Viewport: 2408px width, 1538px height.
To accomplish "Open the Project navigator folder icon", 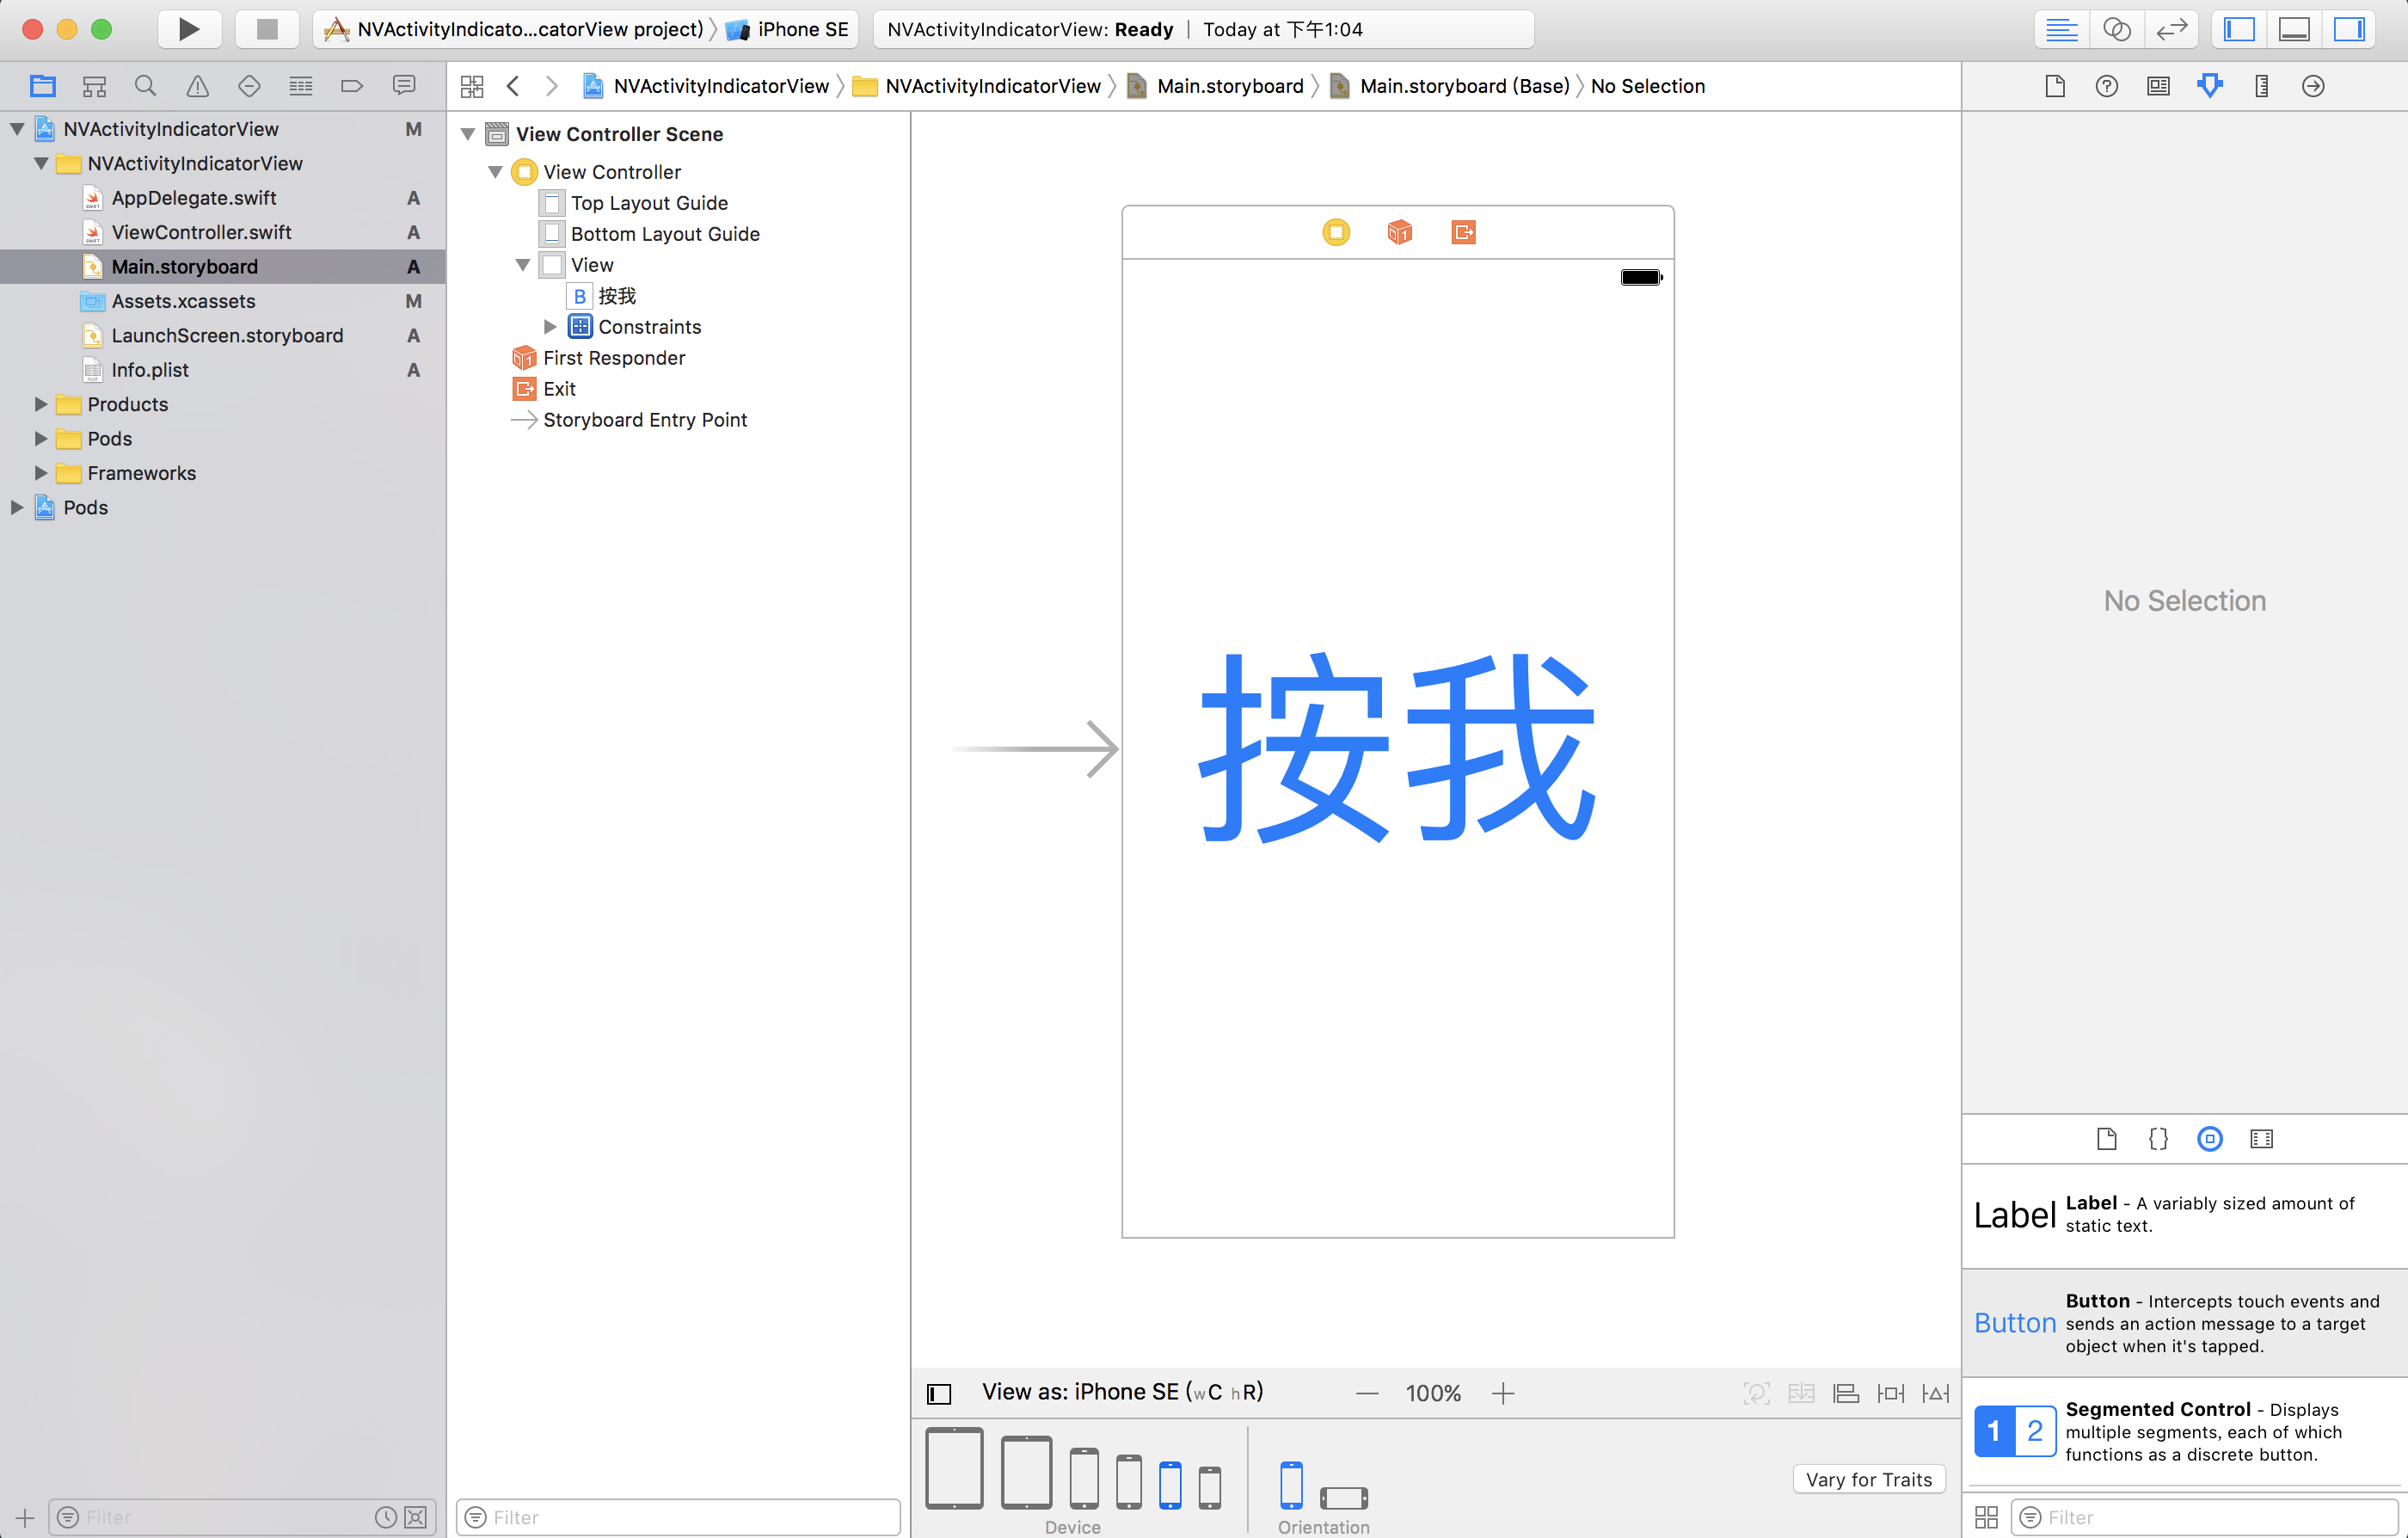I will click(x=42, y=86).
